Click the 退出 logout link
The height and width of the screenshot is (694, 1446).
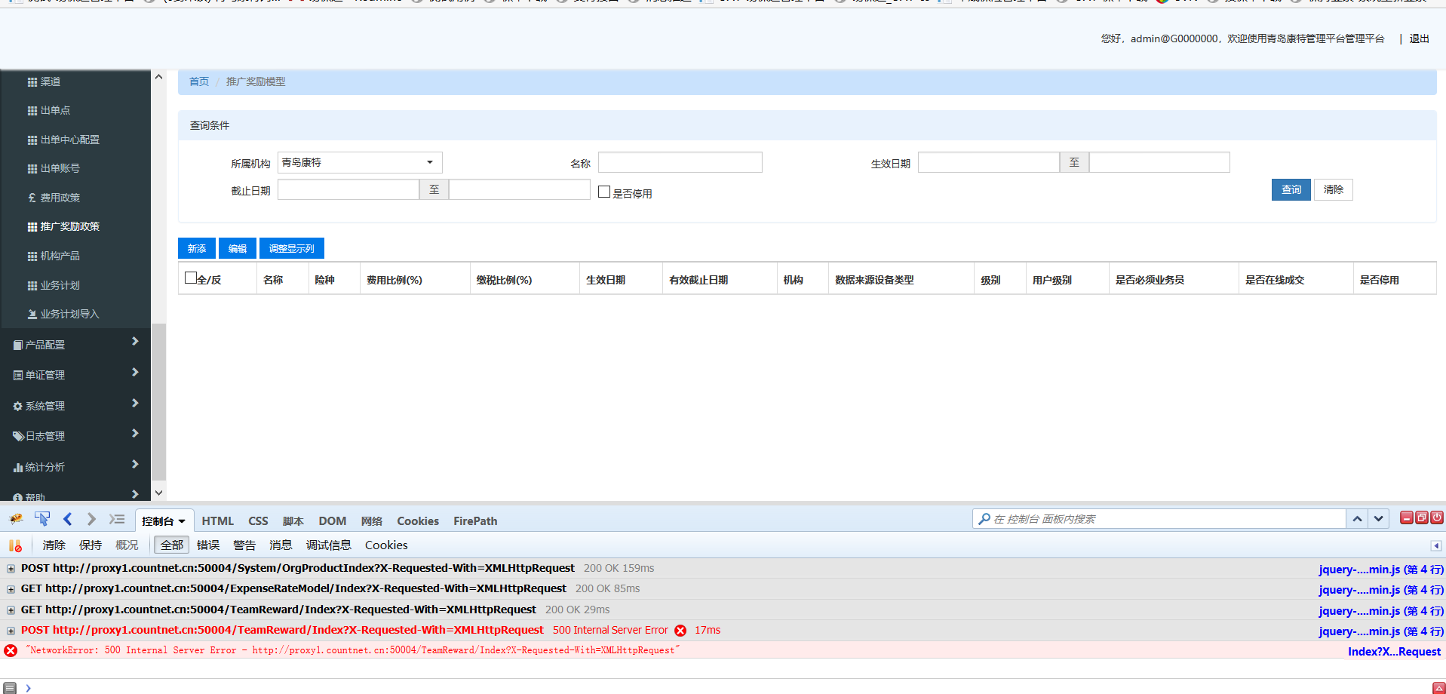point(1420,38)
